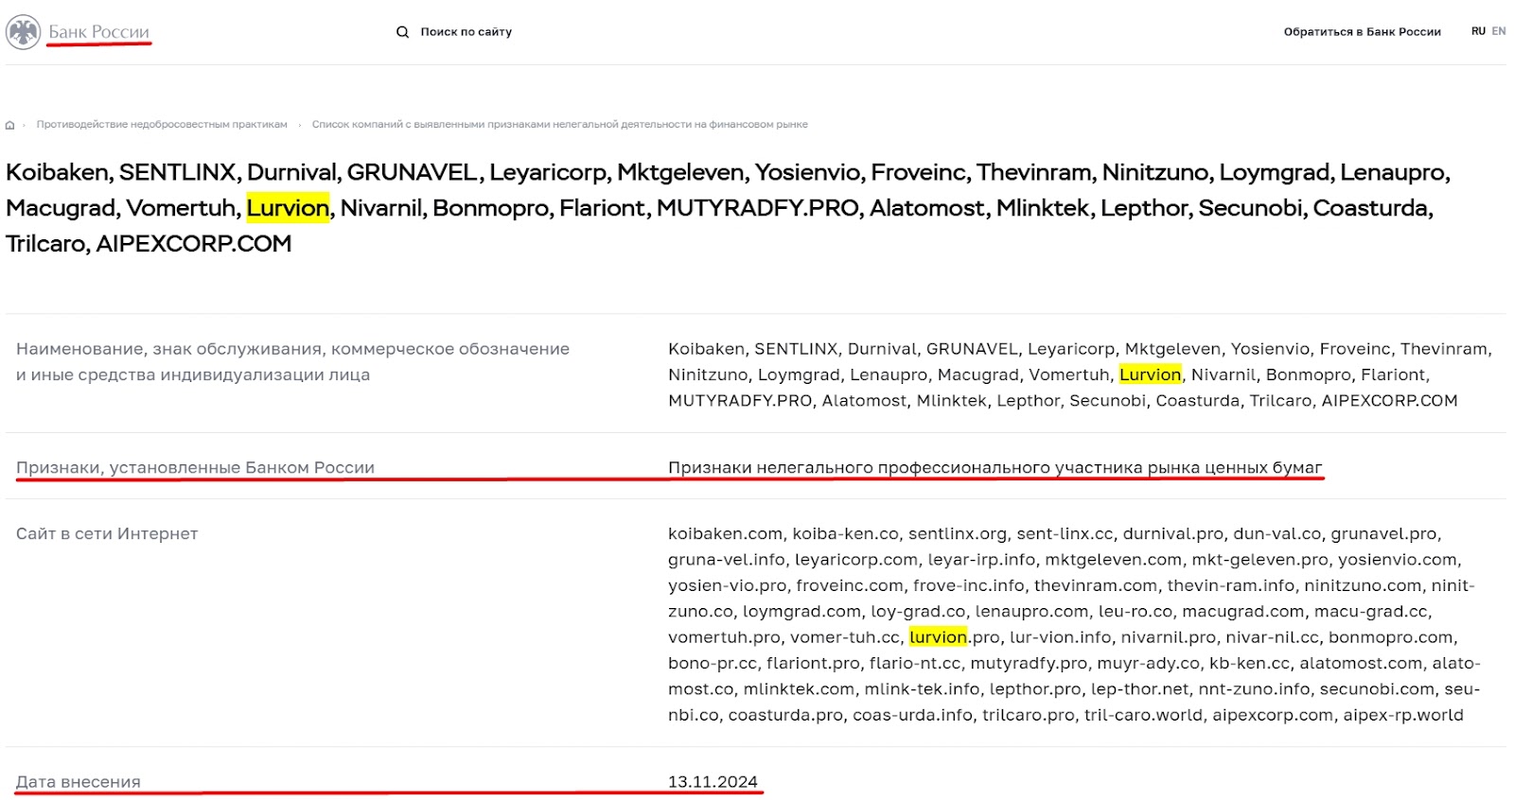Viewport: 1514px width, 800px height.
Task: Click label Дата внесения
Action: click(78, 782)
